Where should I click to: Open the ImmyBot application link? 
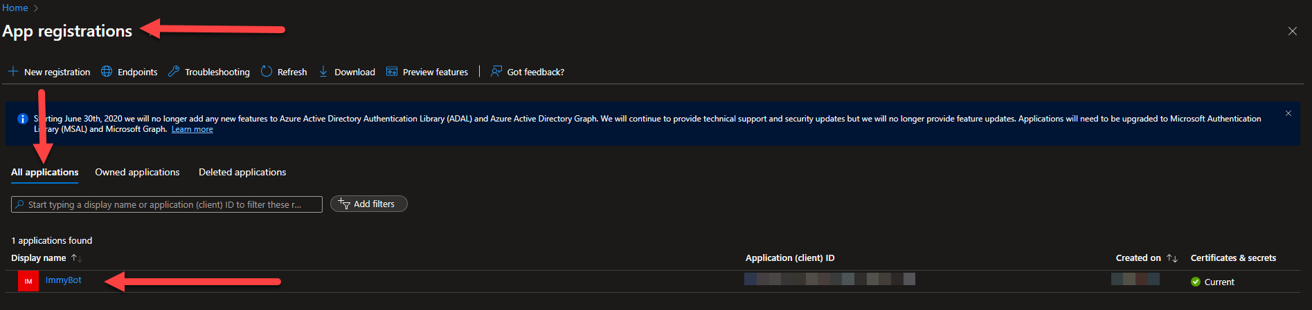tap(64, 280)
